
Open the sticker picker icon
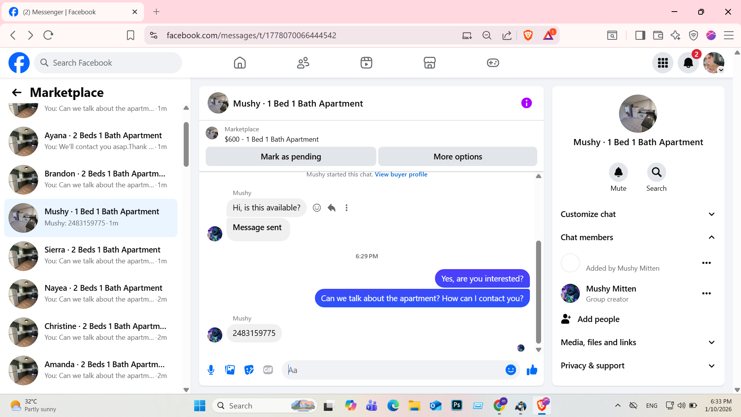point(249,370)
